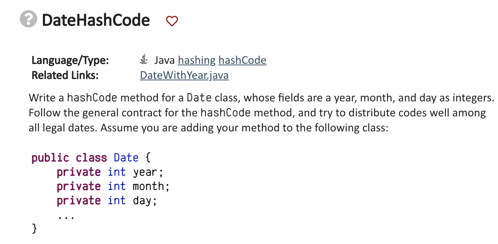498x244 pixels.
Task: Click the Language/Type label
Action: coord(70,60)
